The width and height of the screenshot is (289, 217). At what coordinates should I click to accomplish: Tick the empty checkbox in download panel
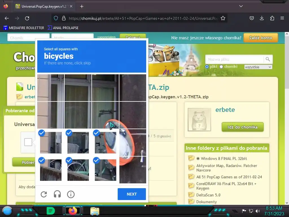pyautogui.click(x=28, y=142)
